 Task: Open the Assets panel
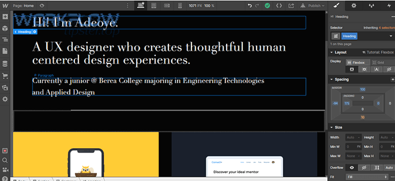pos(5,88)
